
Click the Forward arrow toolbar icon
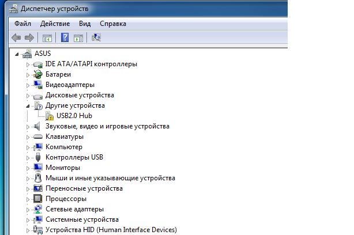(29, 37)
